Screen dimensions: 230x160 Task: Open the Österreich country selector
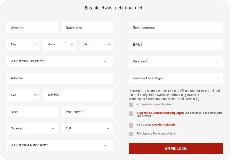[x=32, y=128]
